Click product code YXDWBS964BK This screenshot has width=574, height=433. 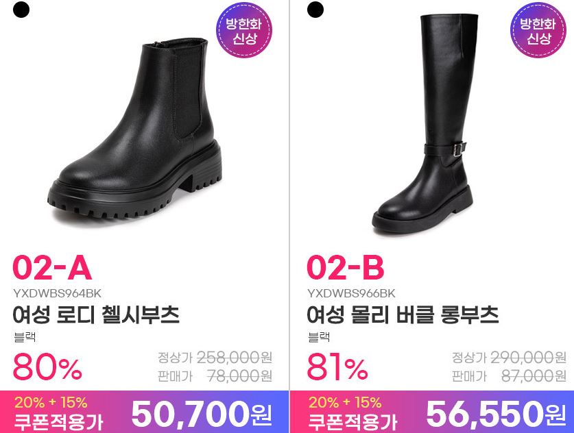[x=57, y=293]
